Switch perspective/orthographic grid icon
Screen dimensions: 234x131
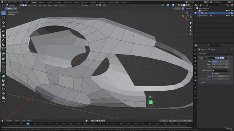coord(190,34)
